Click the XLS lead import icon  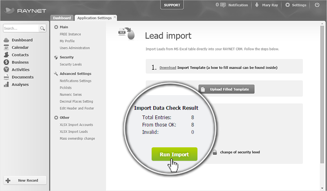pyautogui.click(x=127, y=33)
